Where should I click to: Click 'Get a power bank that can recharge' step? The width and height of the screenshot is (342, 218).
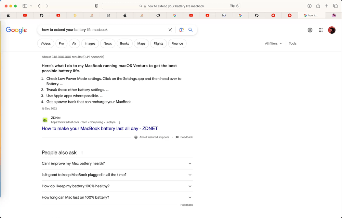point(89,102)
